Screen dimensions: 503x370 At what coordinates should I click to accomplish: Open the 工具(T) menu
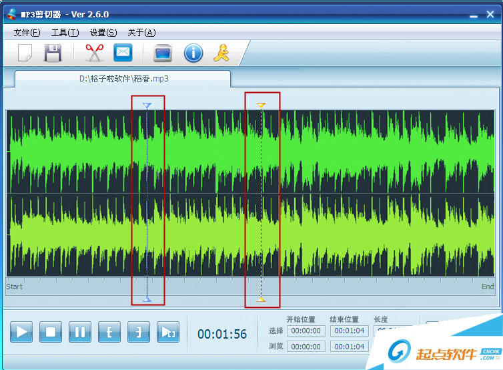(65, 33)
